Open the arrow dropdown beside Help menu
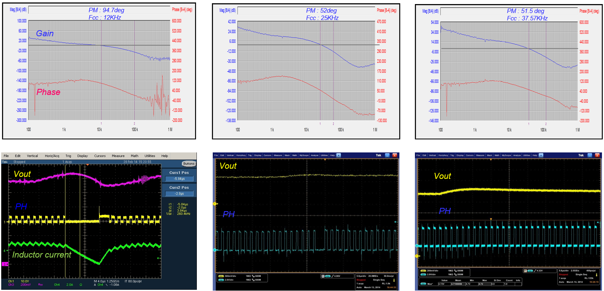 338,155
